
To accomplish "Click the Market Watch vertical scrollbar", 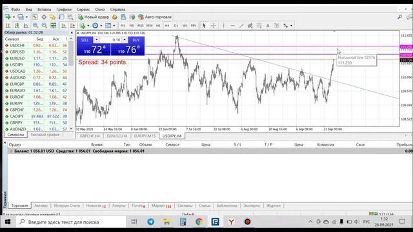I will (x=71, y=84).
